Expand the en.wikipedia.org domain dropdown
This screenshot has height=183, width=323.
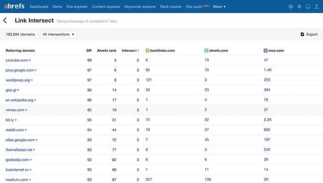35,100
